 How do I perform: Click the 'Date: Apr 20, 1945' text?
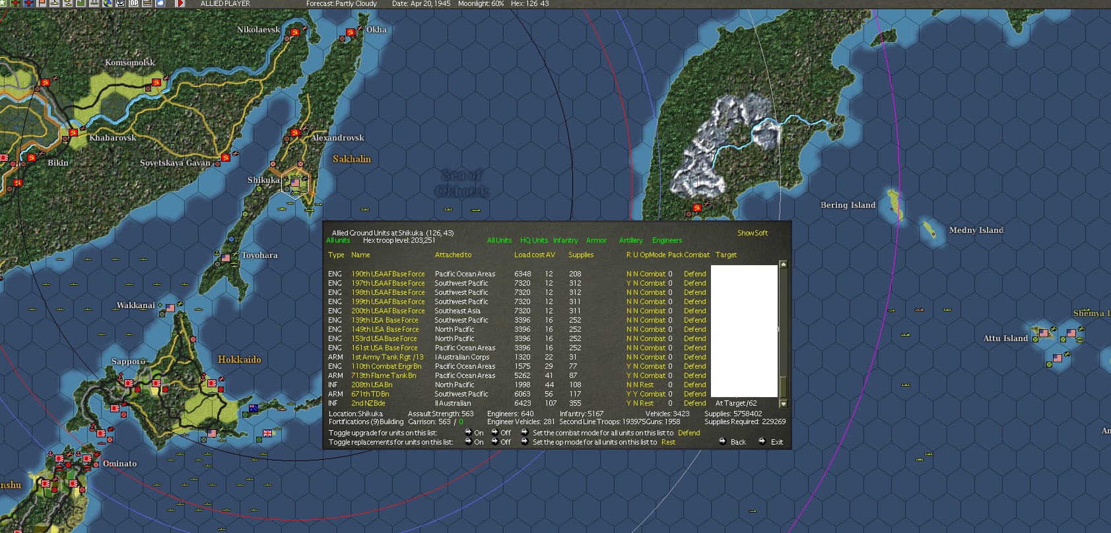pos(421,3)
